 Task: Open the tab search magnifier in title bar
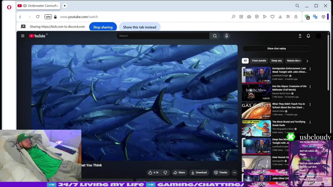(297, 6)
